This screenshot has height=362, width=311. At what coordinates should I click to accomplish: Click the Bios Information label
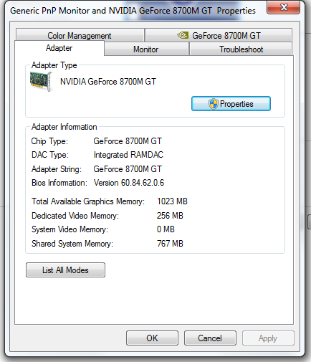coord(59,183)
